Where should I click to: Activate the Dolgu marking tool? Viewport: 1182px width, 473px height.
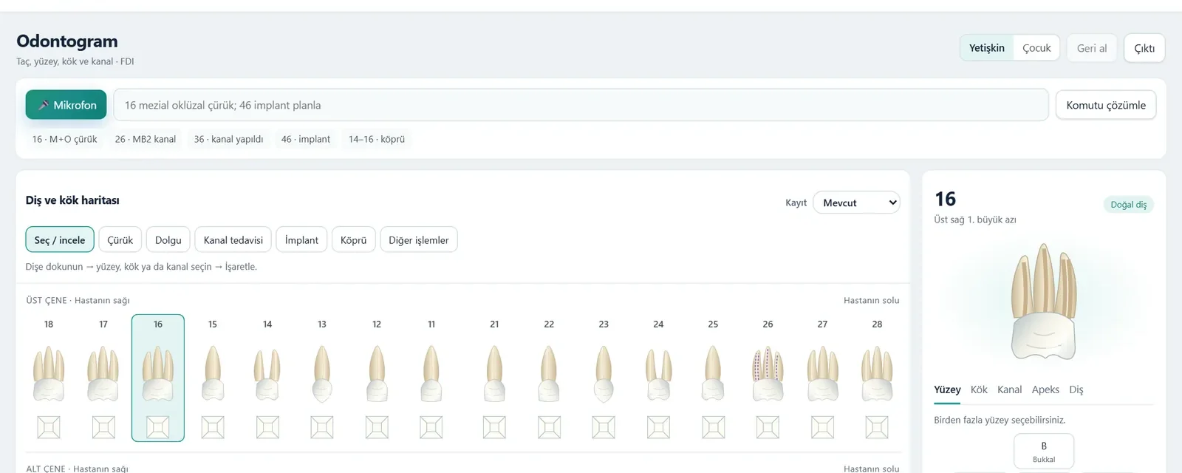168,239
